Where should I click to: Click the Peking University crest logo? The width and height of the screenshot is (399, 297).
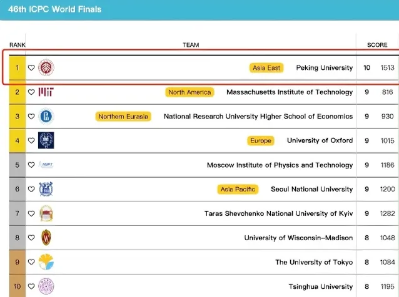coord(46,67)
